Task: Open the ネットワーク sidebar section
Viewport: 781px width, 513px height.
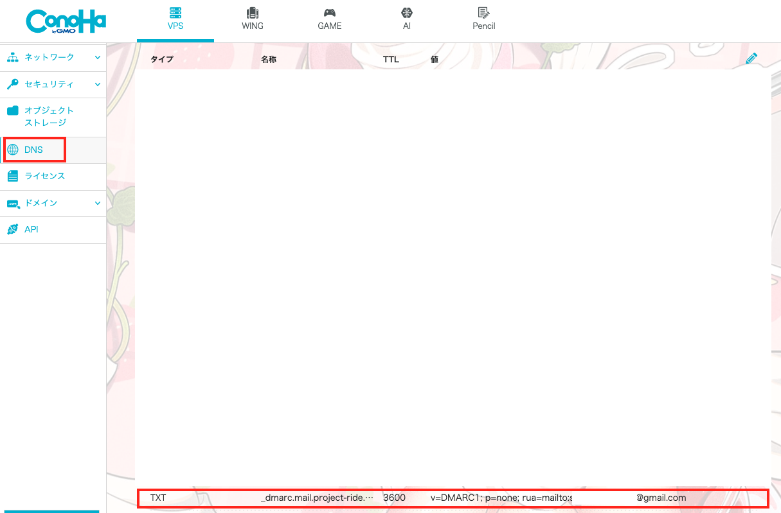Action: pos(53,57)
